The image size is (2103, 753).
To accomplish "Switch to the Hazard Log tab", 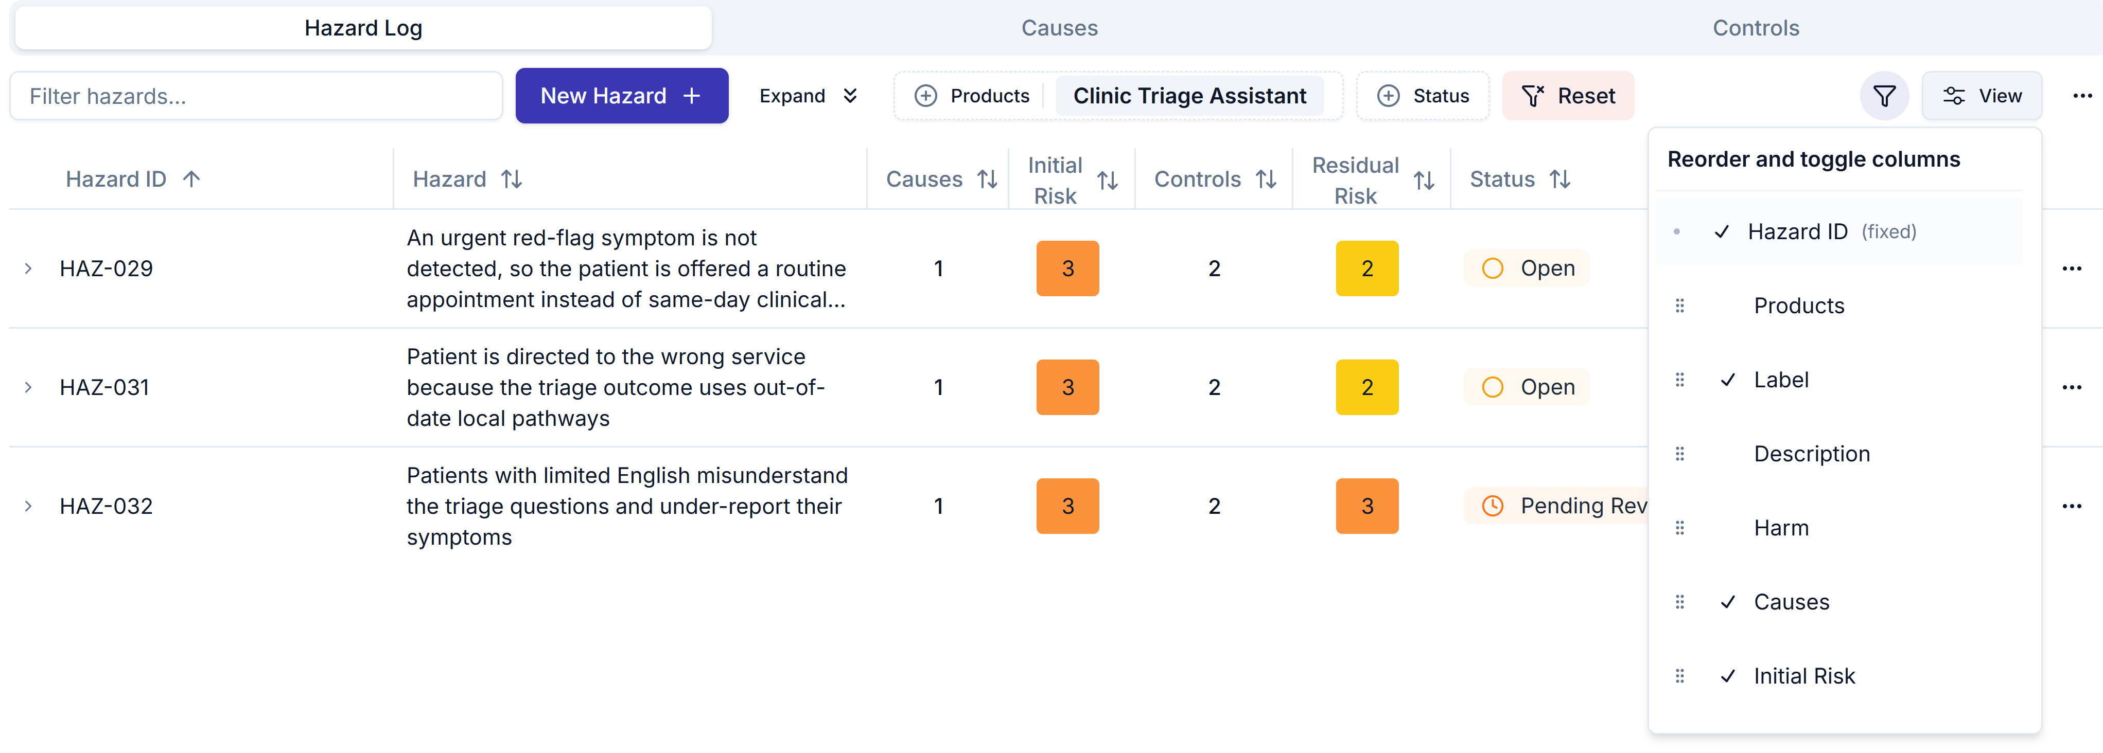I will (x=363, y=28).
